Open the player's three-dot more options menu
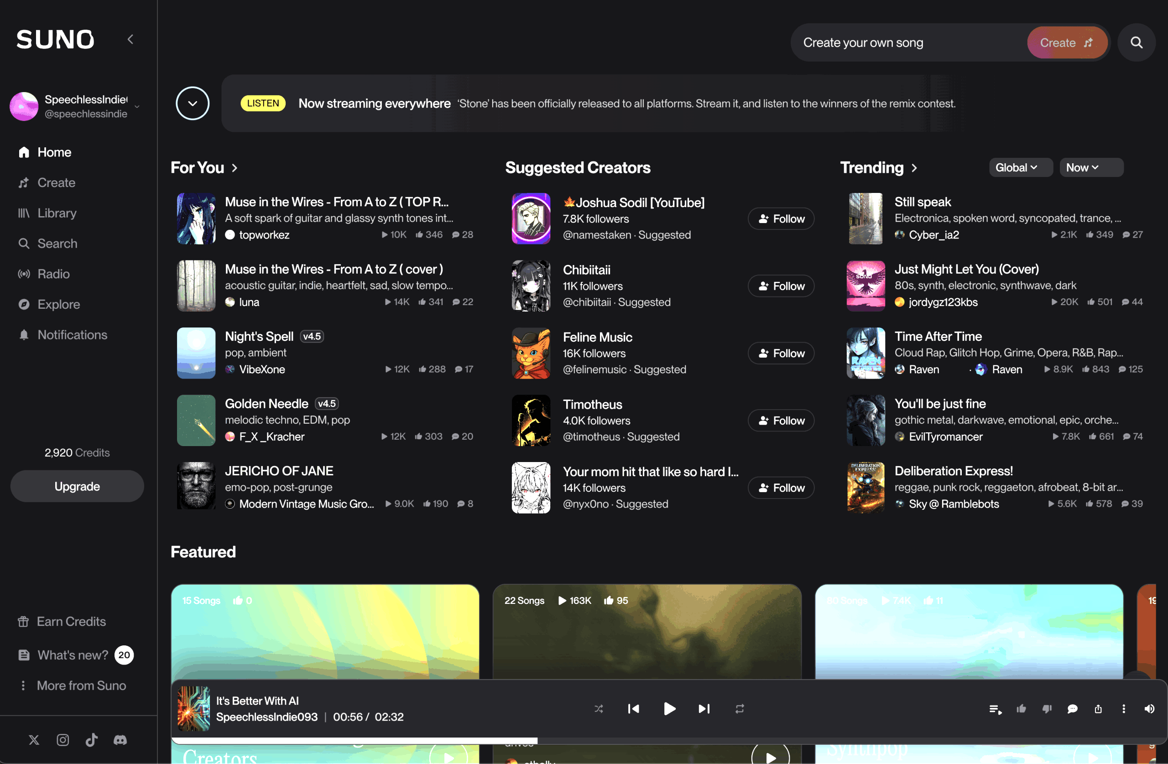This screenshot has width=1168, height=764. (1123, 708)
